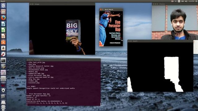Open the Amazon launcher icon

pos(3,48)
